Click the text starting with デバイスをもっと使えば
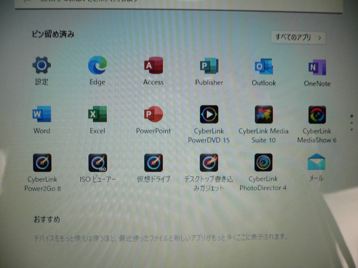The image size is (358, 268). click(x=161, y=238)
